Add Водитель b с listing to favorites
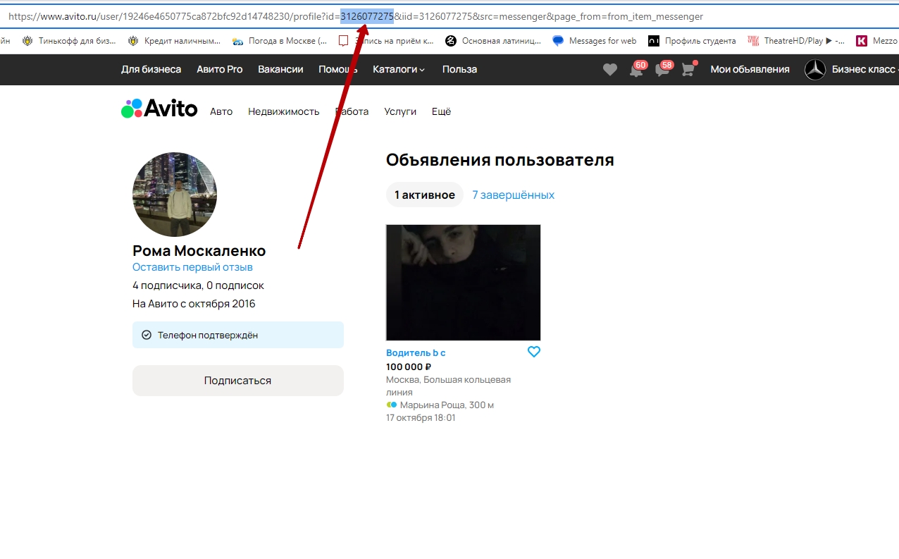Screen dimensions: 899x559 click(534, 352)
